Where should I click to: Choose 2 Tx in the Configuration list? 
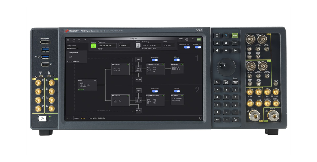pos(76,57)
